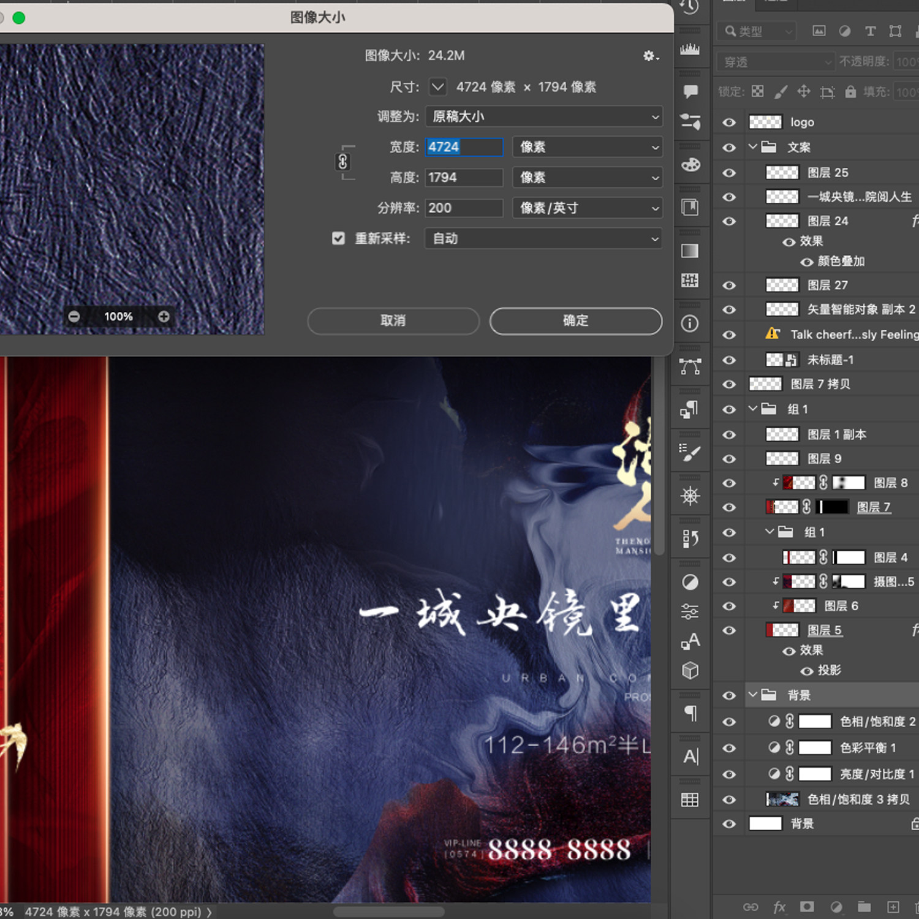Open the resolution unit 像素/英寸 dropdown
This screenshot has width=919, height=919.
pyautogui.click(x=588, y=208)
